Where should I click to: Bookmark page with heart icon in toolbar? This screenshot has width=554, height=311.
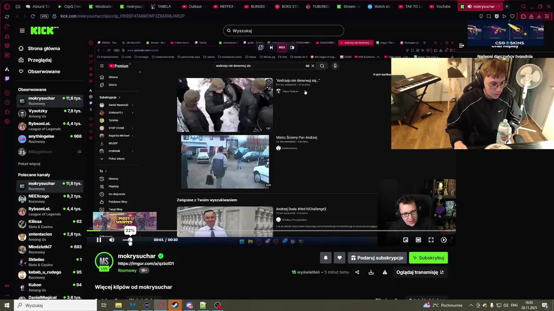[512, 16]
